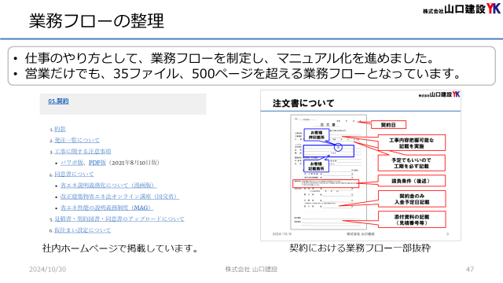Open the 工事に関する注意事項 link
503x283 pixels.
click(x=83, y=152)
